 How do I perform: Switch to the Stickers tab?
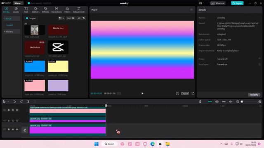click(x=35, y=10)
